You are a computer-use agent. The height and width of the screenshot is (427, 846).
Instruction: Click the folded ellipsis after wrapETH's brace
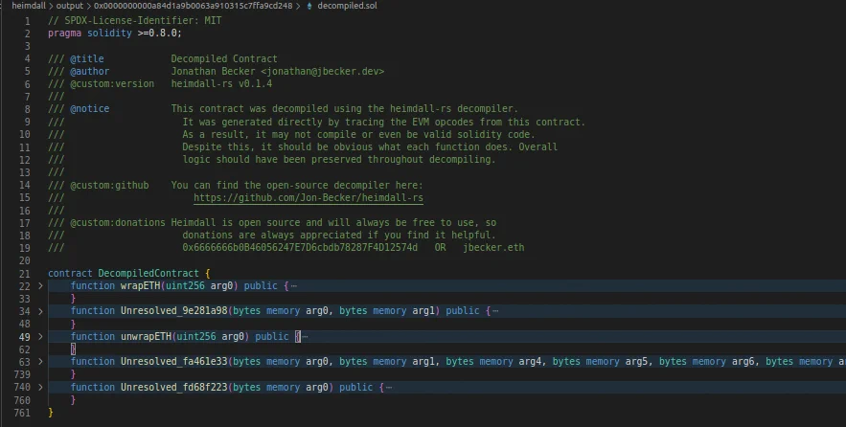click(x=294, y=285)
